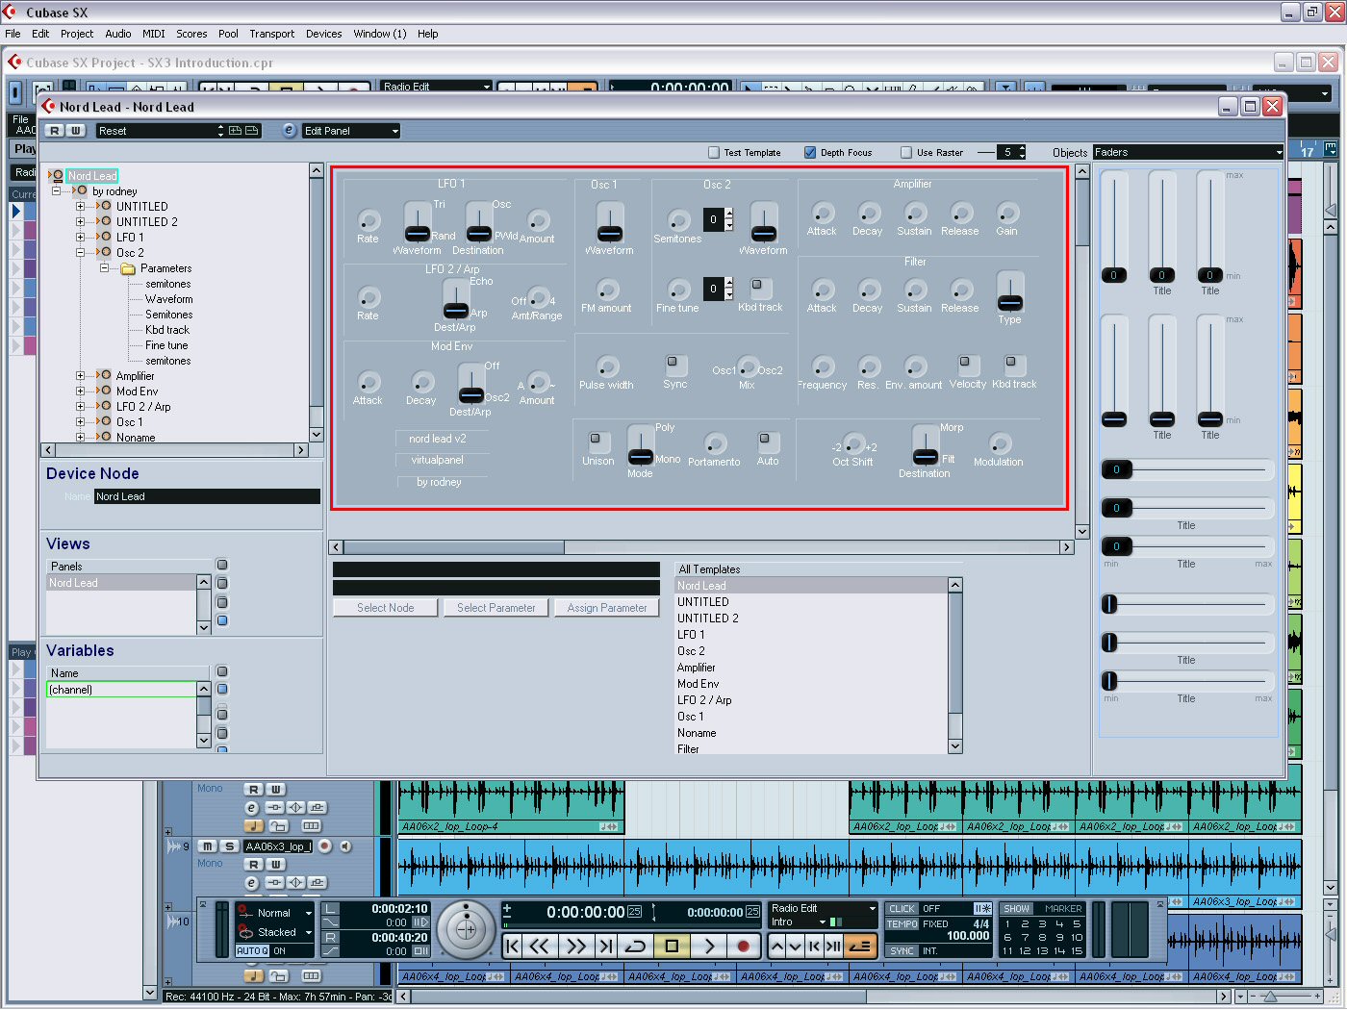The width and height of the screenshot is (1347, 1010).
Task: Click the Select Node button
Action: (x=385, y=608)
